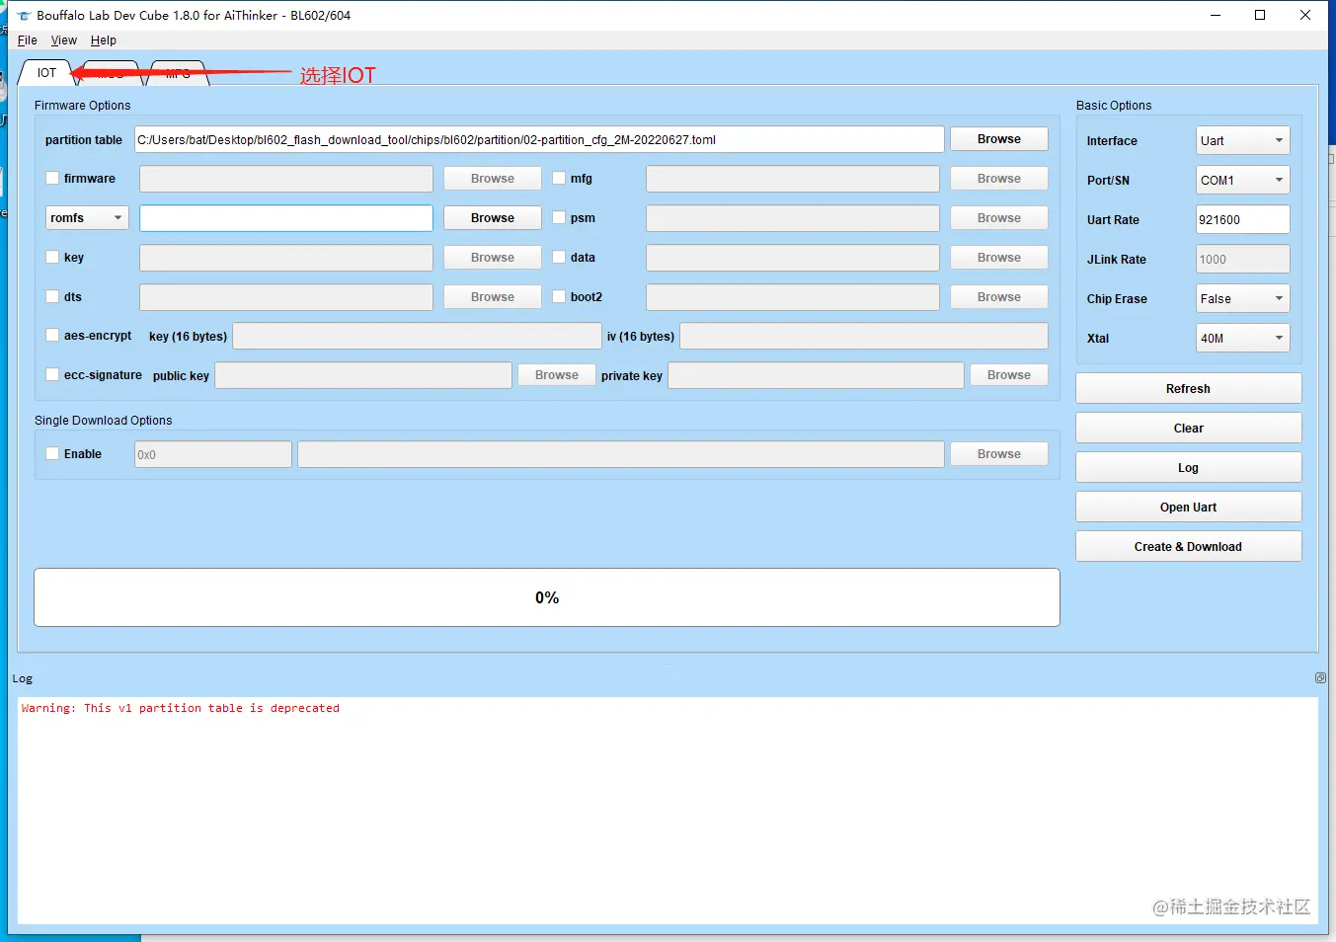Open the romfs type dropdown
Screen dimensions: 1336x942
[x=87, y=218]
